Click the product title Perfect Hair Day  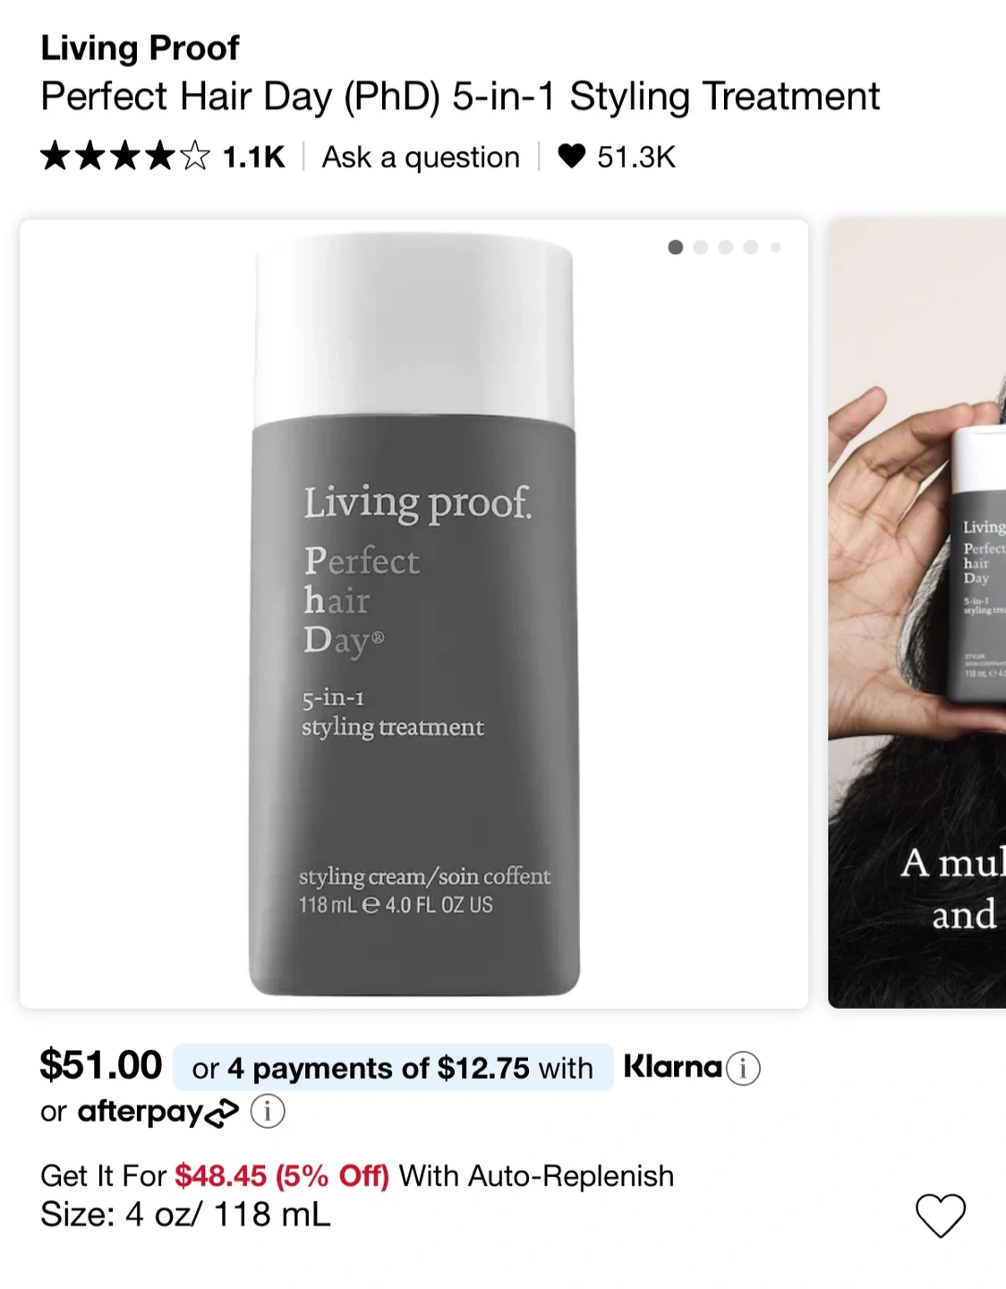point(460,96)
